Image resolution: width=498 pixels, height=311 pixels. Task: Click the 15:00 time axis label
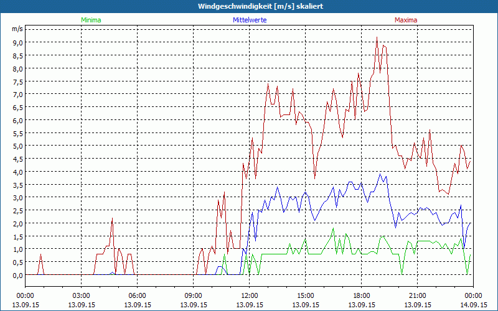305,296
